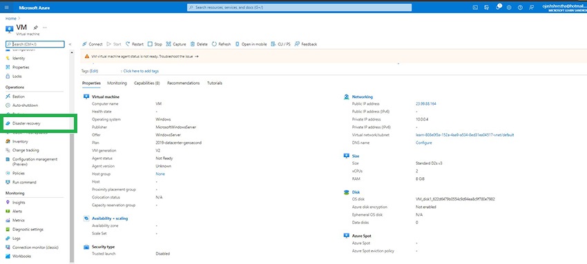Open Logs in the sidebar
587x264 pixels.
tap(16, 238)
